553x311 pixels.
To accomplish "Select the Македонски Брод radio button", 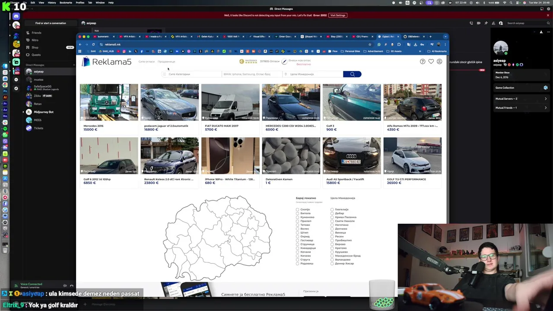I will click(x=332, y=256).
